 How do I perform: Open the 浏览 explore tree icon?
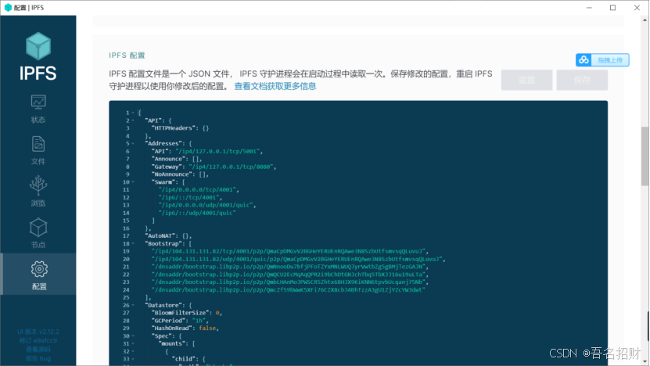(38, 185)
